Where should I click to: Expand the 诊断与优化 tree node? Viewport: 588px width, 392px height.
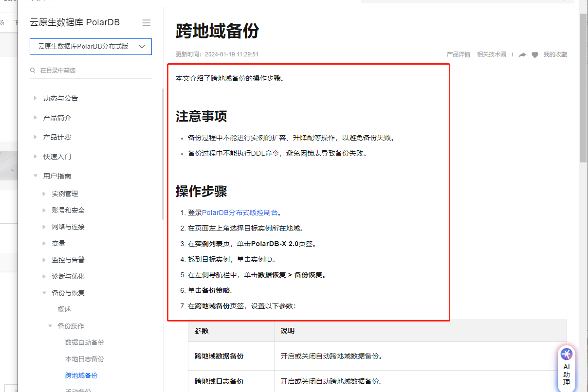click(44, 276)
